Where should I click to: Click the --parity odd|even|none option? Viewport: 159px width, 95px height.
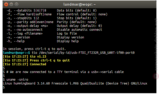point(34,22)
